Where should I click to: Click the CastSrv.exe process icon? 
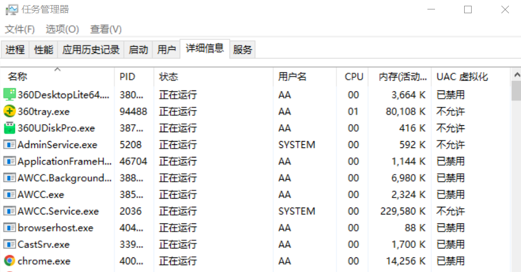9,244
